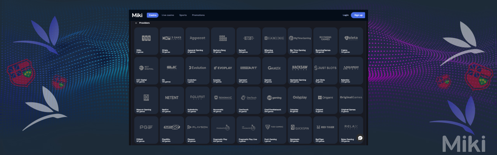Choose the Evoplay provider tile
This screenshot has width=497, height=155.
click(x=223, y=71)
